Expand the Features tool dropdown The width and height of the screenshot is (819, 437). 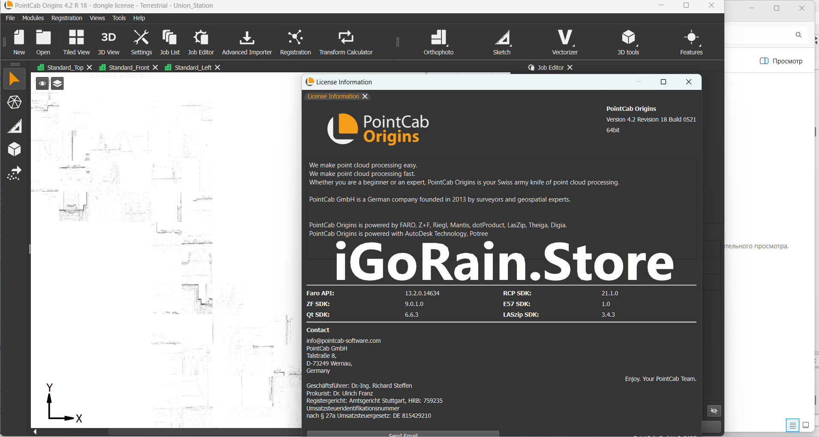point(700,45)
